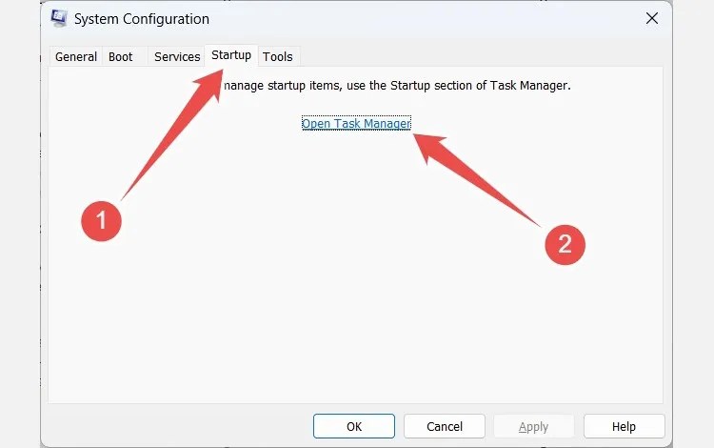Close the System Configuration window
Image resolution: width=714 pixels, height=448 pixels.
tap(652, 19)
